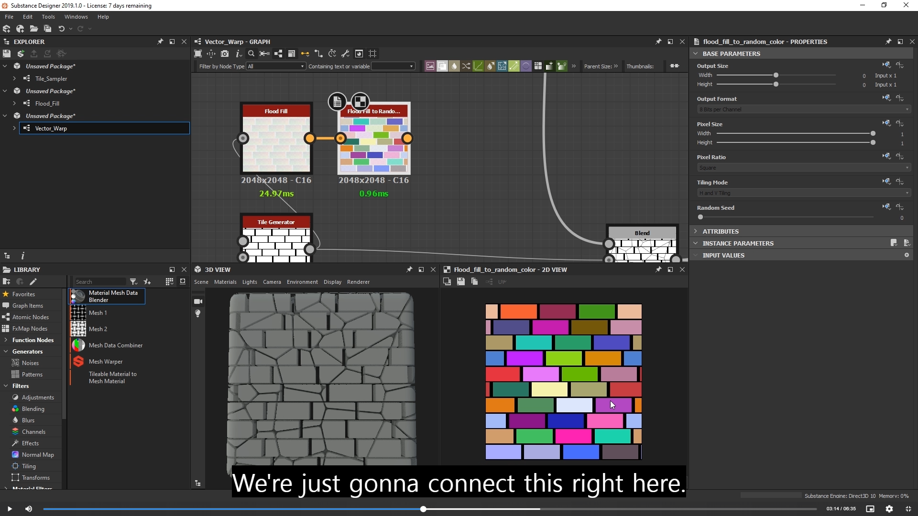Adjust the Random Seed slider
Image resolution: width=918 pixels, height=516 pixels.
pyautogui.click(x=700, y=217)
